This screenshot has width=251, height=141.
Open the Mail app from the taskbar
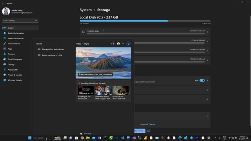[x=94, y=138]
